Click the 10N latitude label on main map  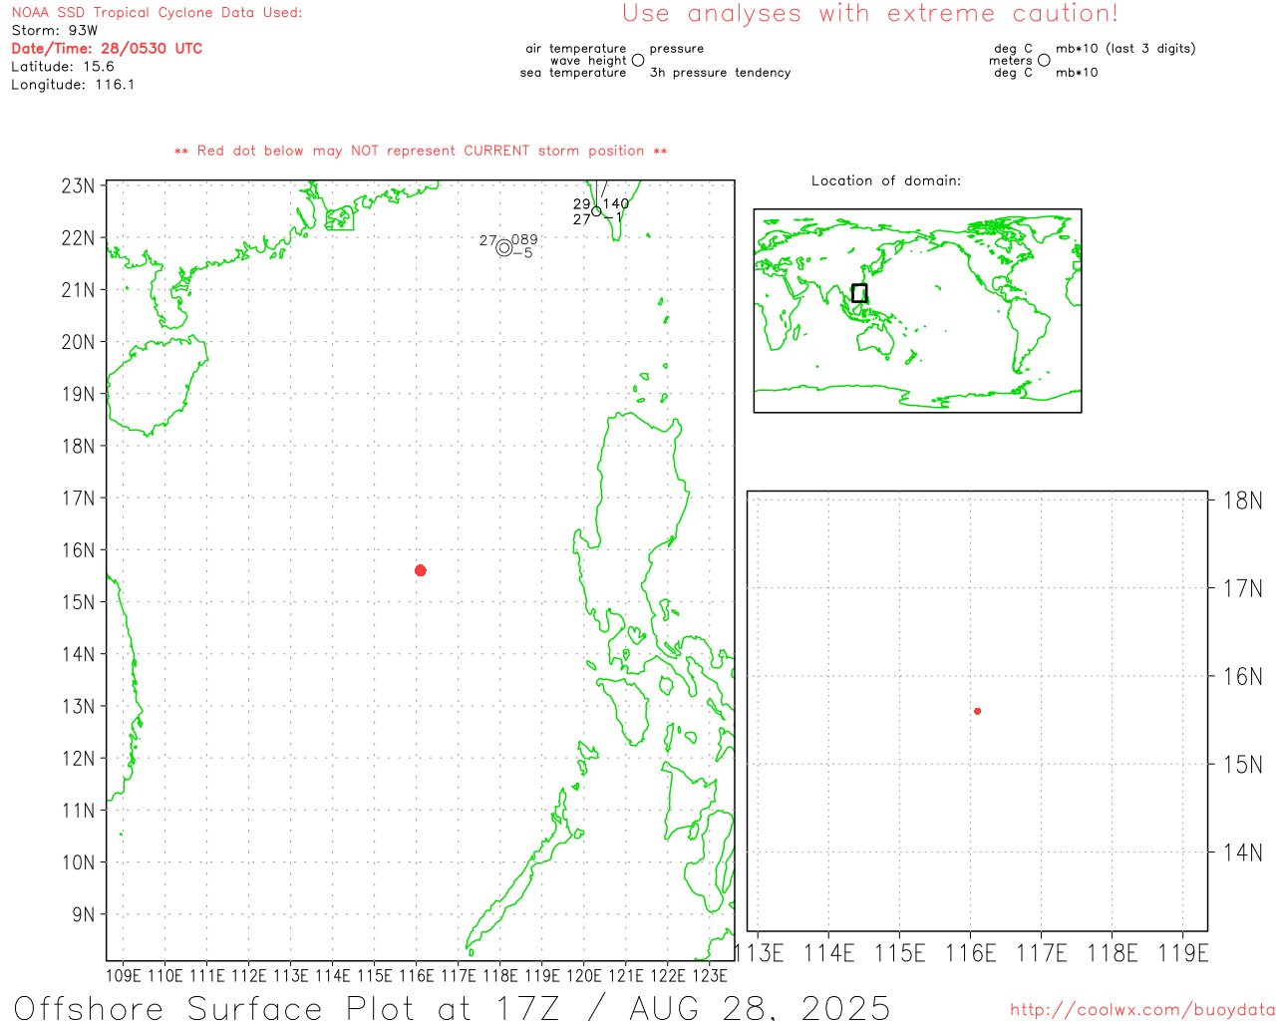click(x=78, y=862)
